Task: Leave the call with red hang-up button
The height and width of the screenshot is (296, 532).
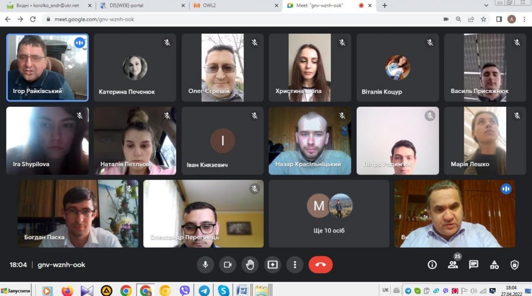Action: 321,265
